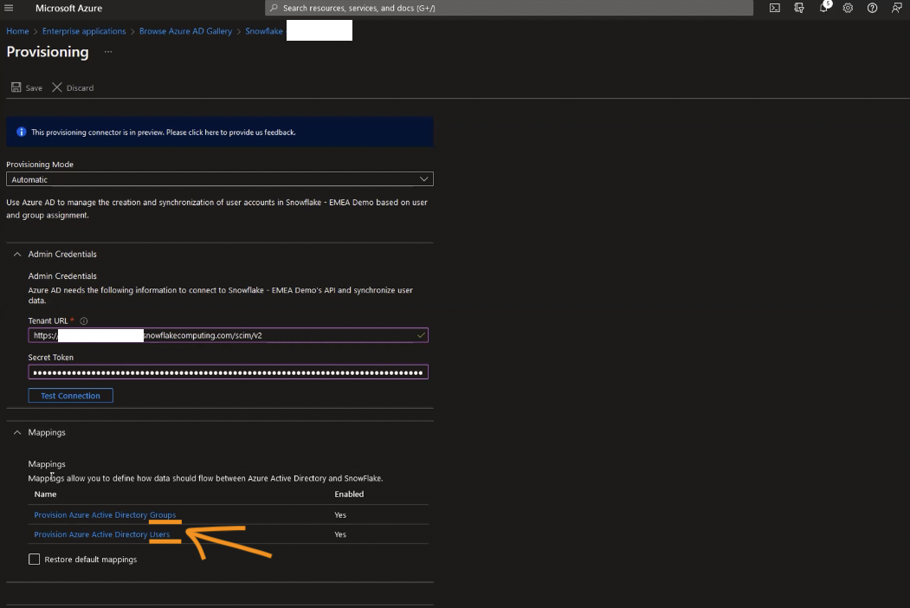The image size is (910, 608).
Task: Focus the Tenant URL input field
Action: (228, 335)
